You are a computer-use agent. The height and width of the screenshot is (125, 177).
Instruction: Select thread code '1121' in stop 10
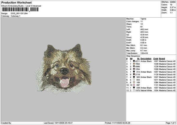click(156, 85)
